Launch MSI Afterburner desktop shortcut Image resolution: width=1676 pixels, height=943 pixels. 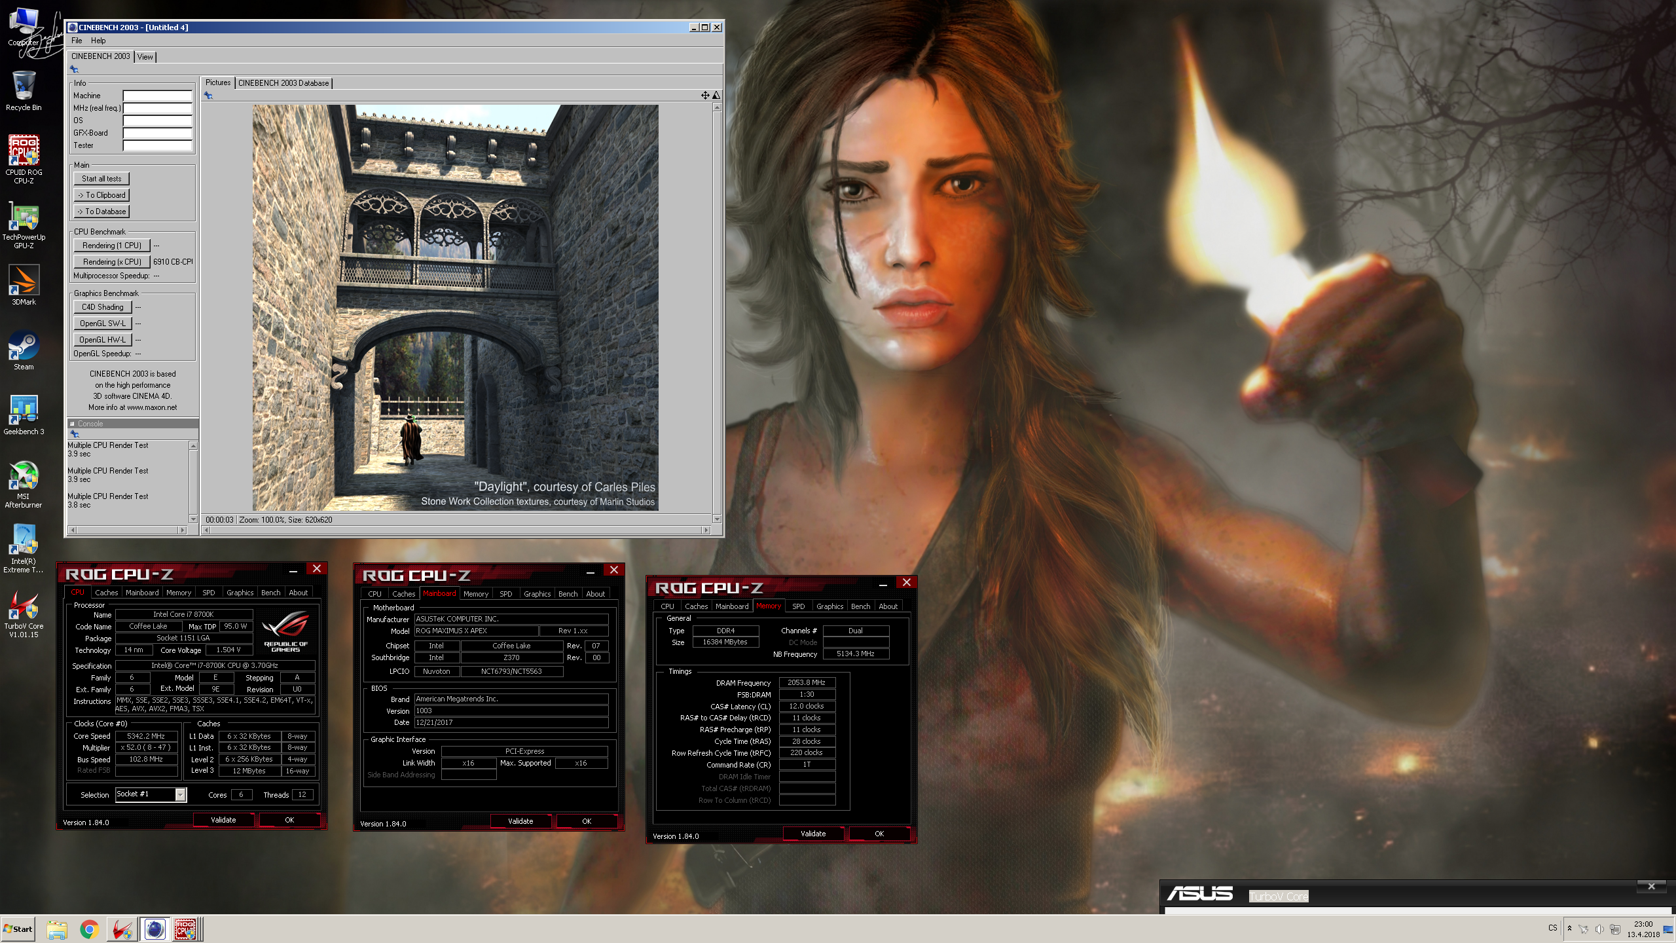pos(24,485)
